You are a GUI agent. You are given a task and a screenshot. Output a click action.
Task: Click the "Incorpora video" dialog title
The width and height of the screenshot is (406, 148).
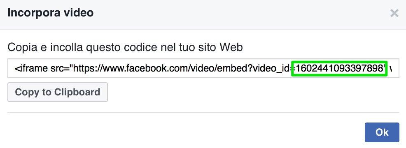(x=51, y=13)
